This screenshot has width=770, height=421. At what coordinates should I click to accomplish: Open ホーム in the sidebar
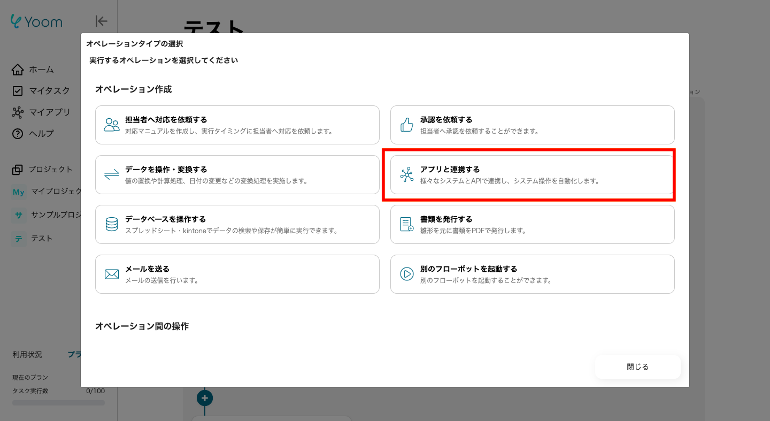[41, 70]
